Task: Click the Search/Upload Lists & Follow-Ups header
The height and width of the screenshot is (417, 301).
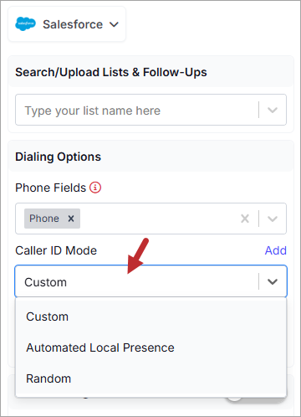Action: coord(111,72)
